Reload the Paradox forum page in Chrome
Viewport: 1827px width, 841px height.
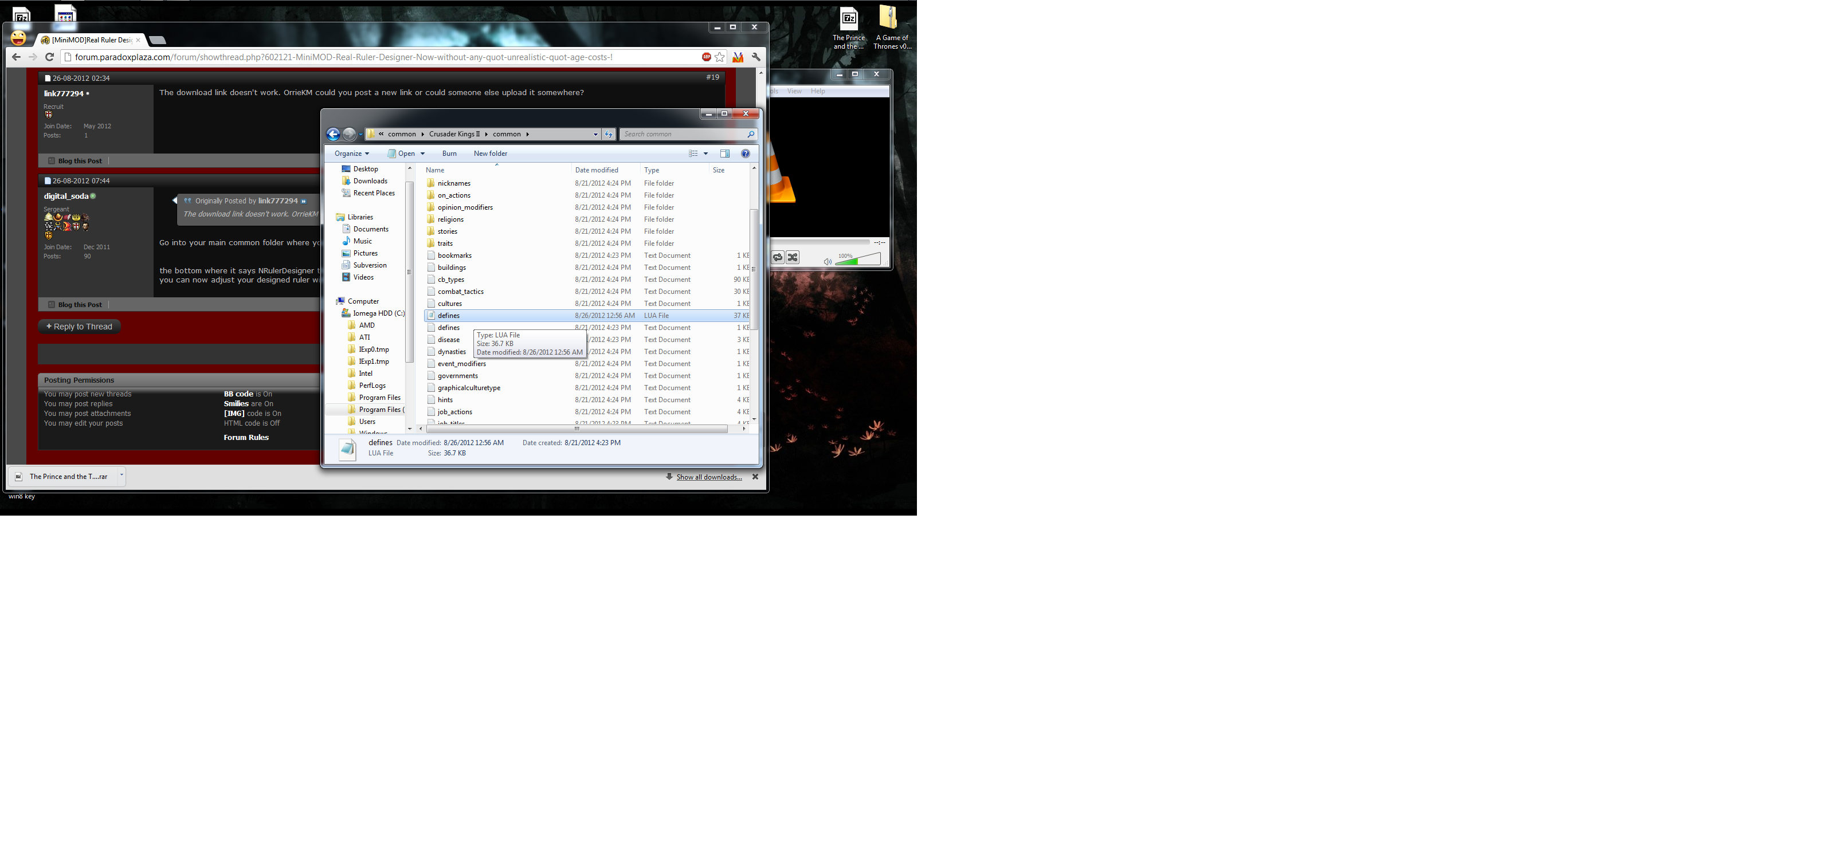click(x=49, y=57)
